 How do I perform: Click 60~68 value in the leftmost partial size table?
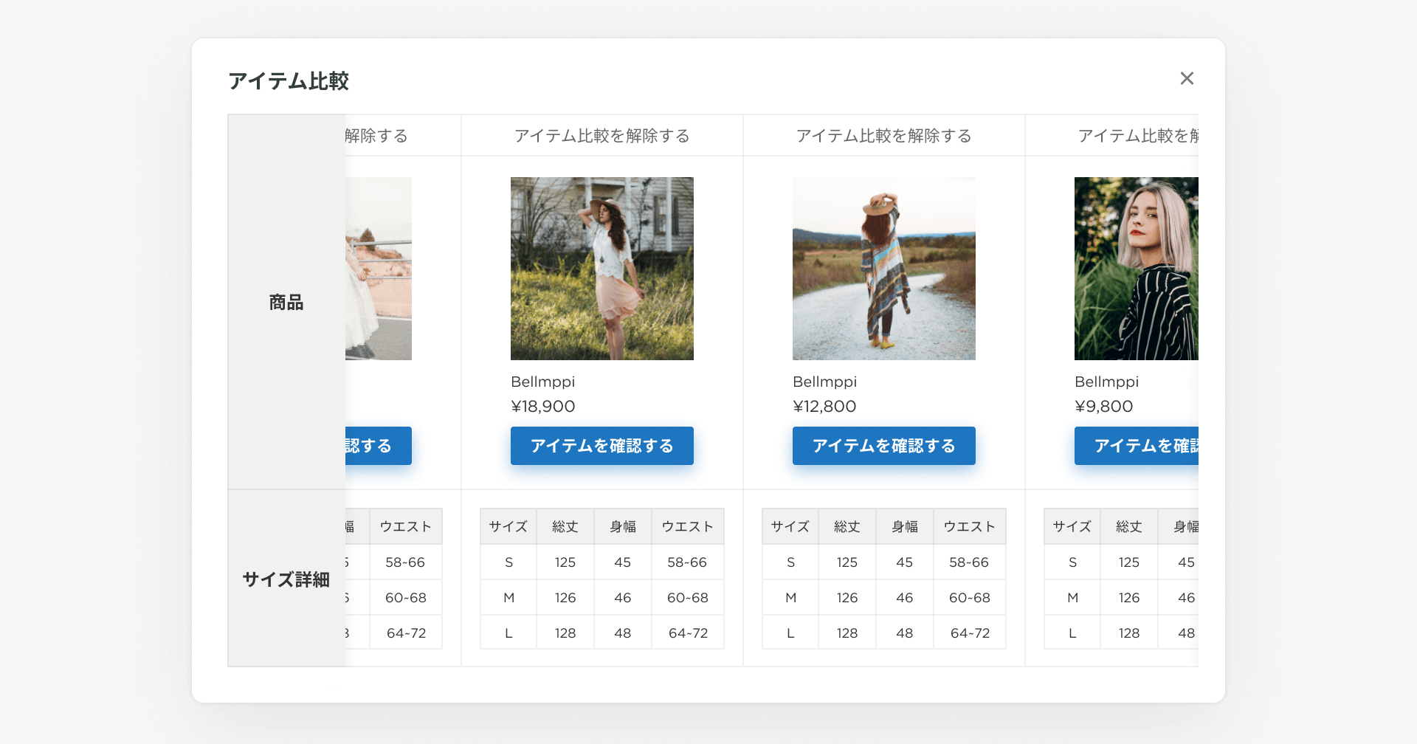point(406,598)
